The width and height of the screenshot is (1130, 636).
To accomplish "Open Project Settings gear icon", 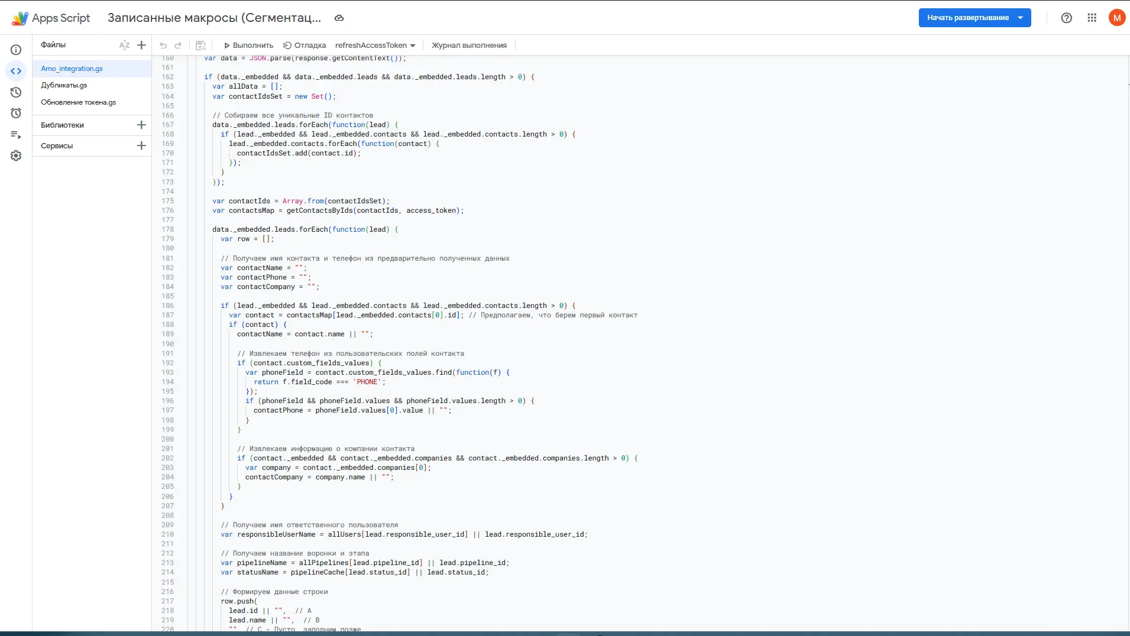I will tap(16, 156).
